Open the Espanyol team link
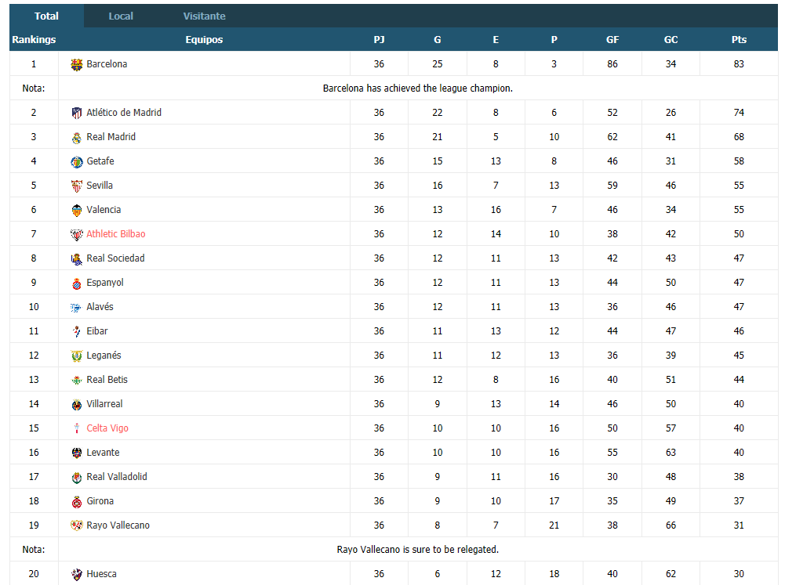This screenshot has height=585, width=785. (x=104, y=283)
